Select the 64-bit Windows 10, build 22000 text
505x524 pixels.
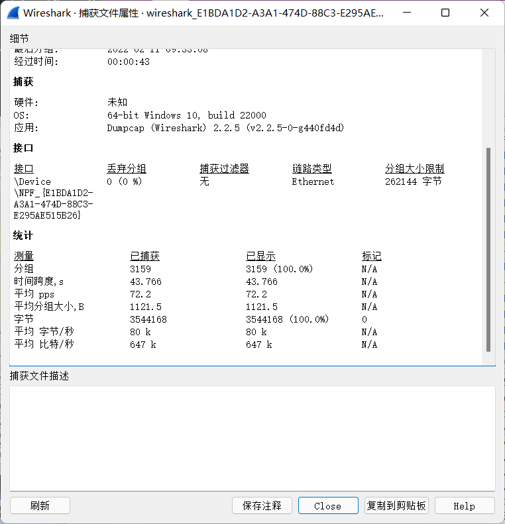pos(186,115)
